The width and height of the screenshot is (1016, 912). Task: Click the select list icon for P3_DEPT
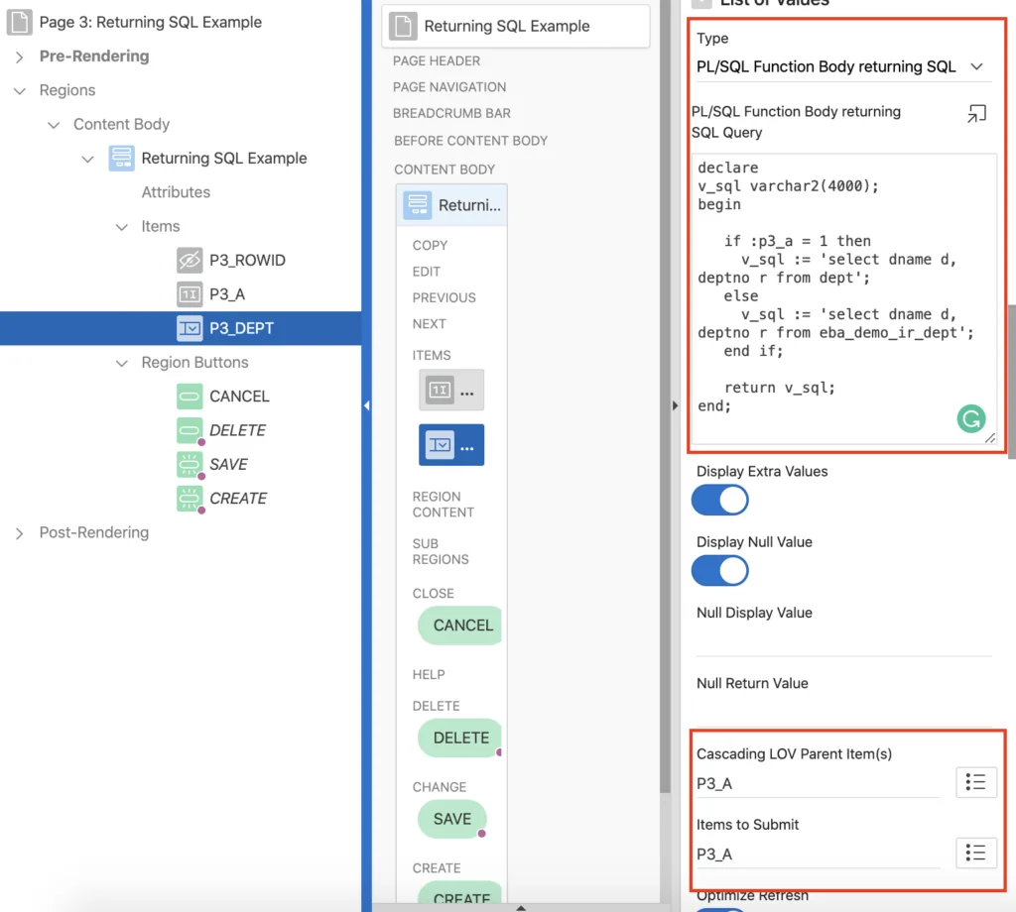point(190,328)
